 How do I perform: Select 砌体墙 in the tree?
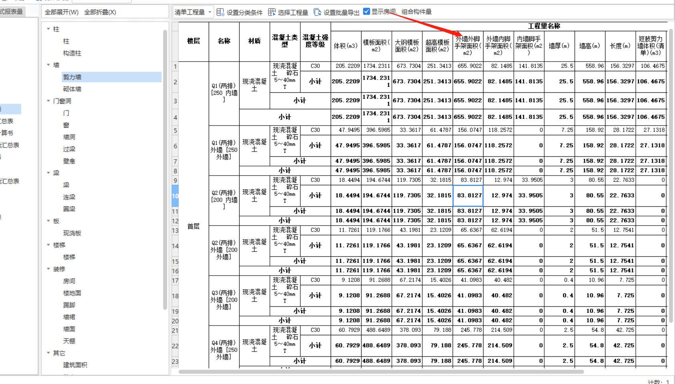72,89
